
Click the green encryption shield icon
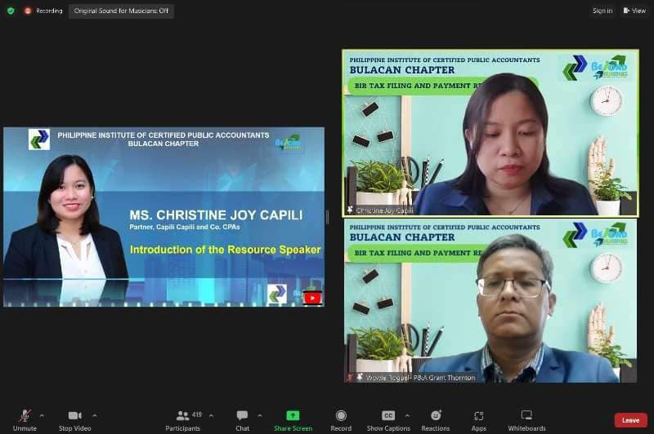[11, 11]
